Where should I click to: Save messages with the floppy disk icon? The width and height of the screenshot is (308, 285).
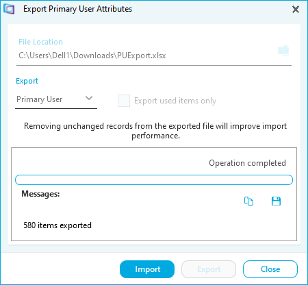coord(276,201)
